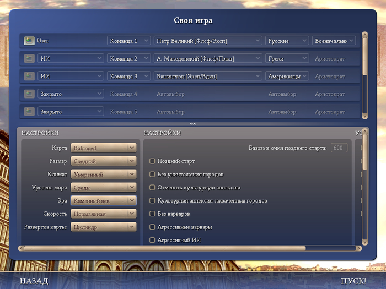Open the Климат dropdown set to Умеренный

104,175
